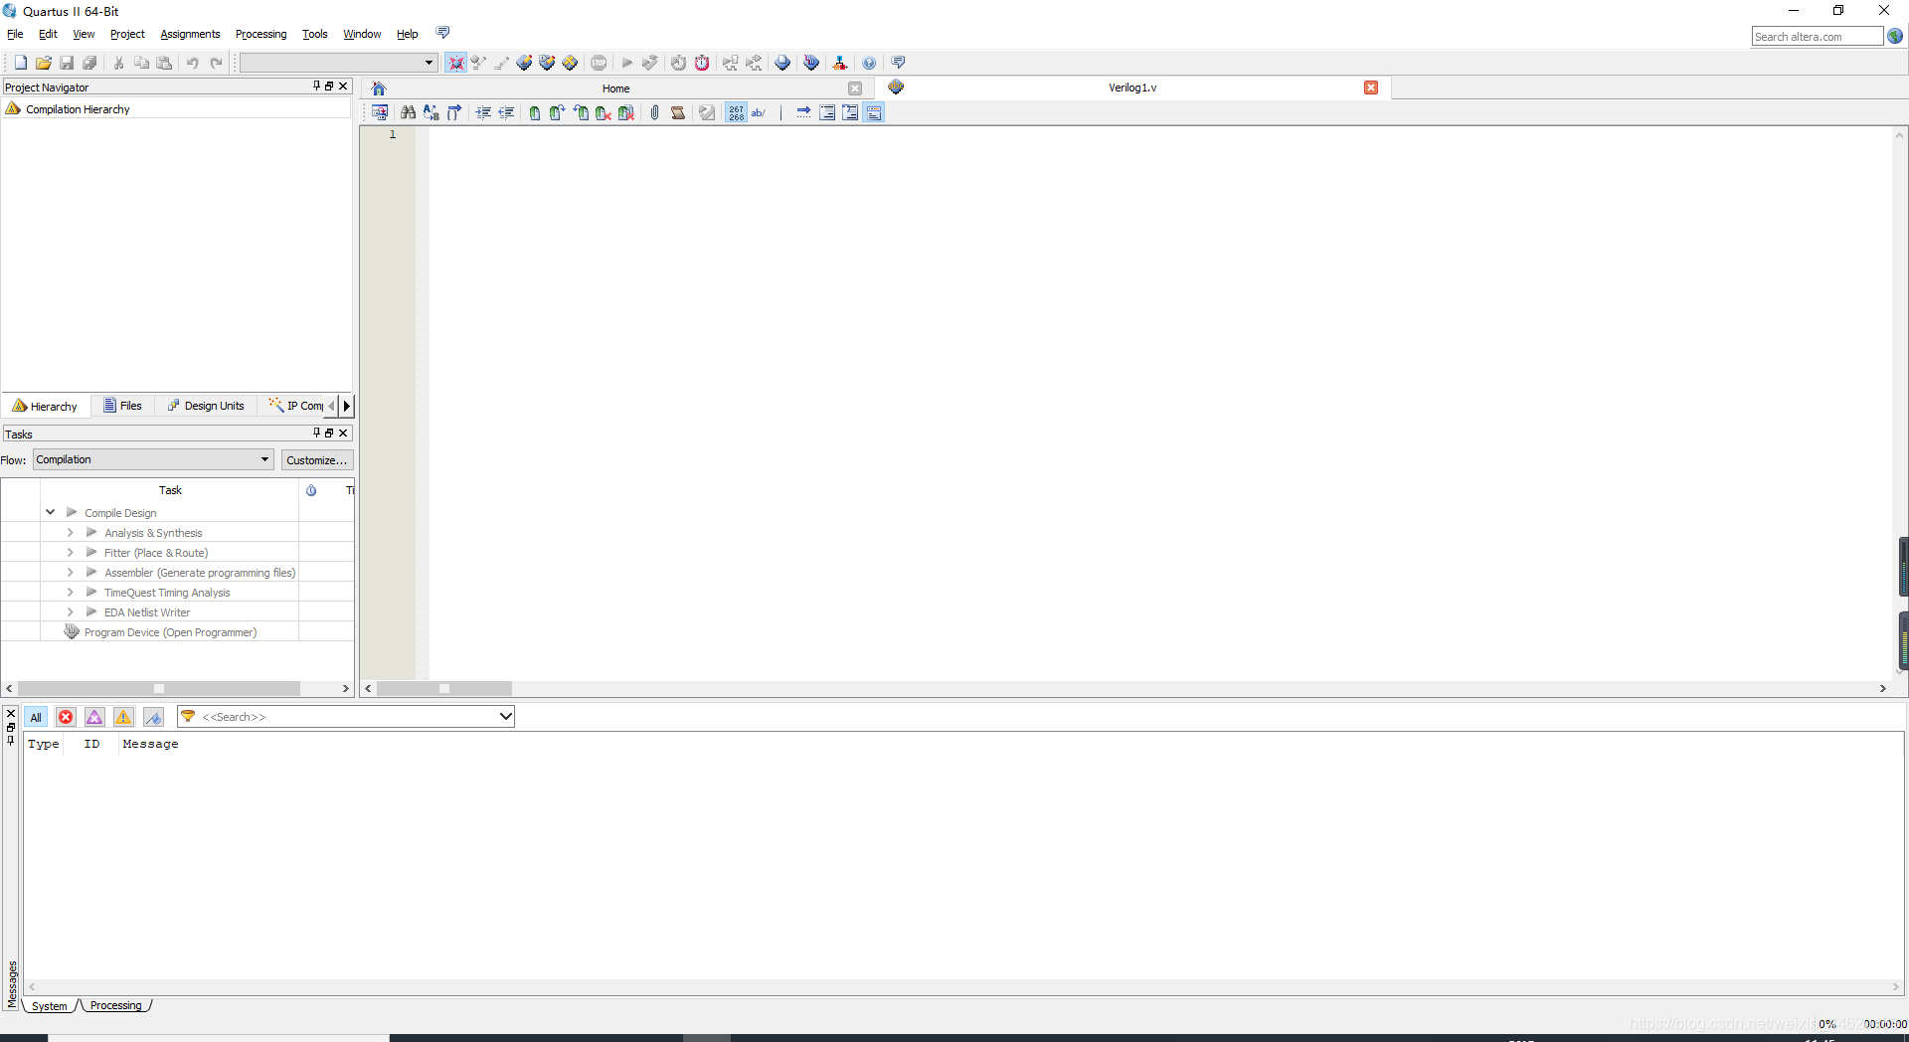Toggle the Settings crossed icon in main toolbar
Image resolution: width=1909 pixels, height=1042 pixels.
455,63
